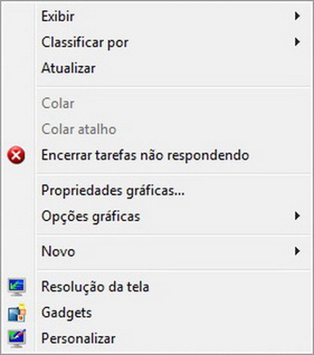Viewport: 314px width, 355px height.
Task: Click the Personalizar monitor icon
Action: coord(17,338)
